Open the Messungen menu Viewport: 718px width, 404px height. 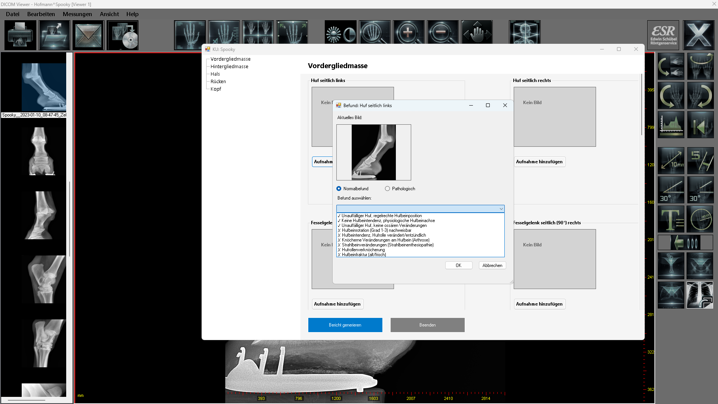coord(77,14)
